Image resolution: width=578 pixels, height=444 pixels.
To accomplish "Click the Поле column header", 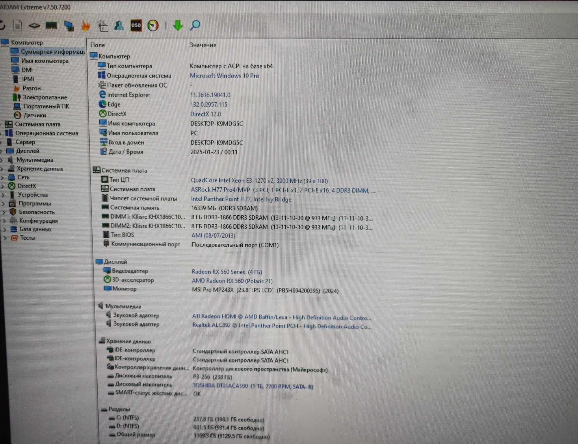I will (x=98, y=45).
